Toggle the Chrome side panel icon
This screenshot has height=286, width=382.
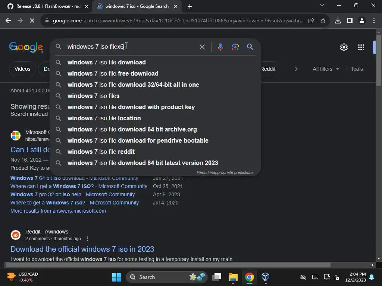pos(350,21)
